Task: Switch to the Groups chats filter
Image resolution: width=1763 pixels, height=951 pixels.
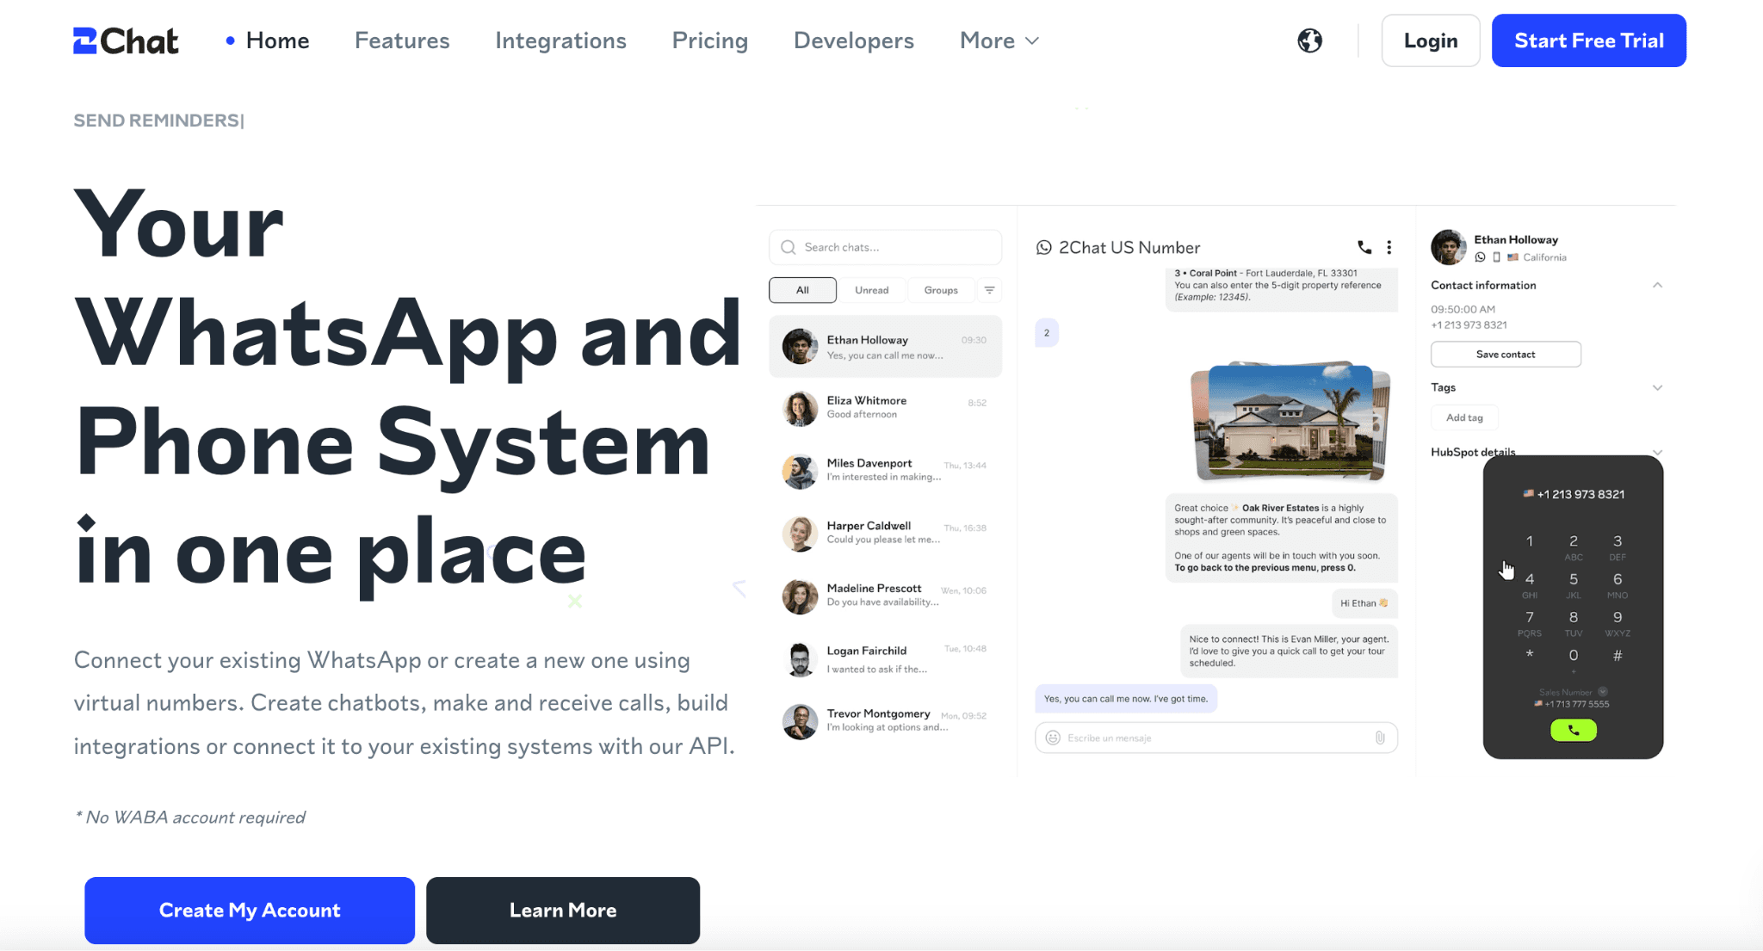Action: tap(940, 290)
